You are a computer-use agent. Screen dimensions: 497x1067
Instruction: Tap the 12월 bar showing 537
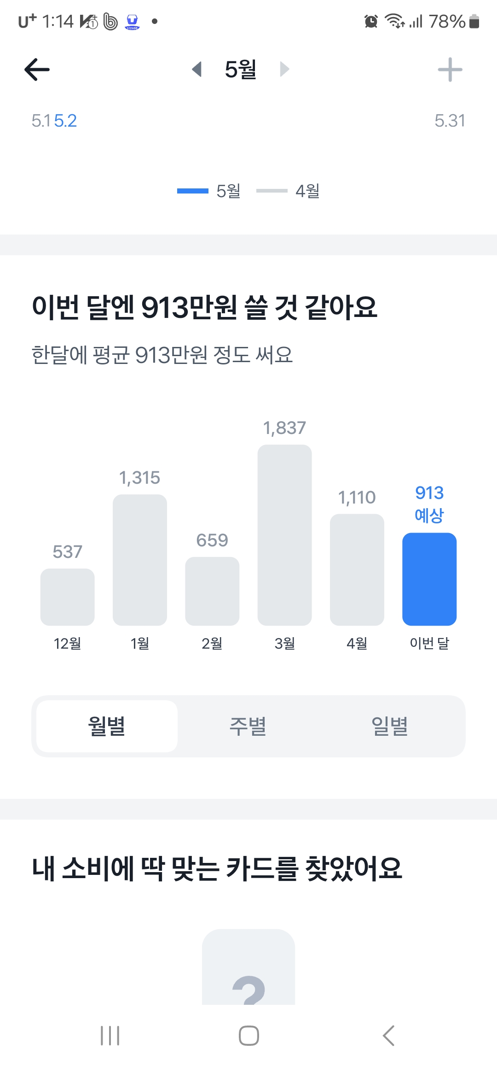click(68, 597)
